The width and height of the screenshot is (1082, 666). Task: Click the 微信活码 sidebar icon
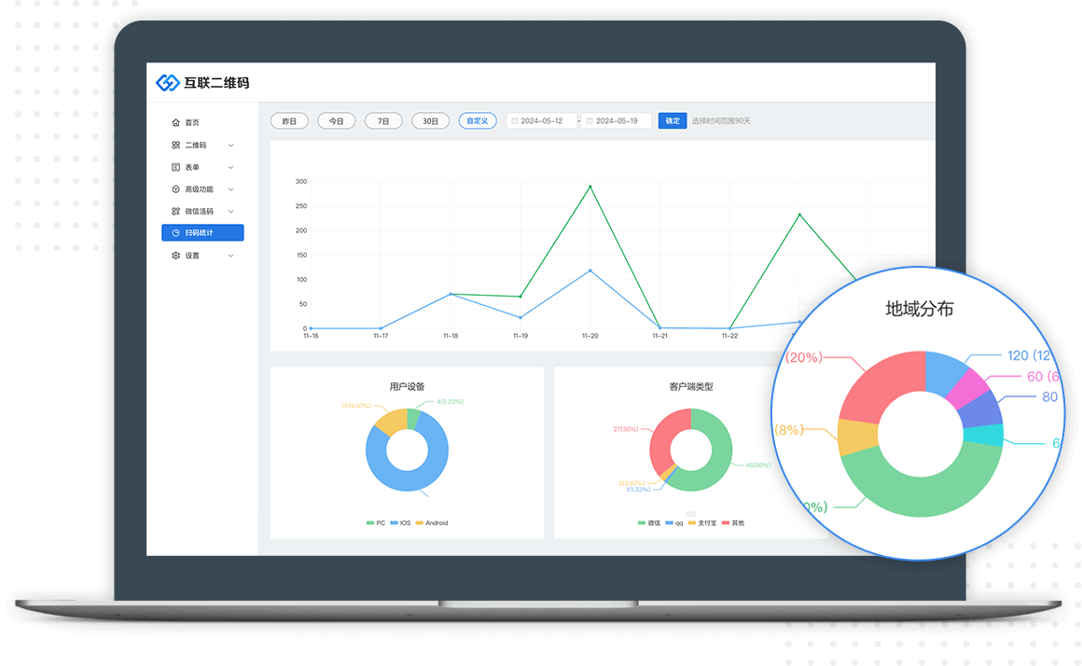175,212
